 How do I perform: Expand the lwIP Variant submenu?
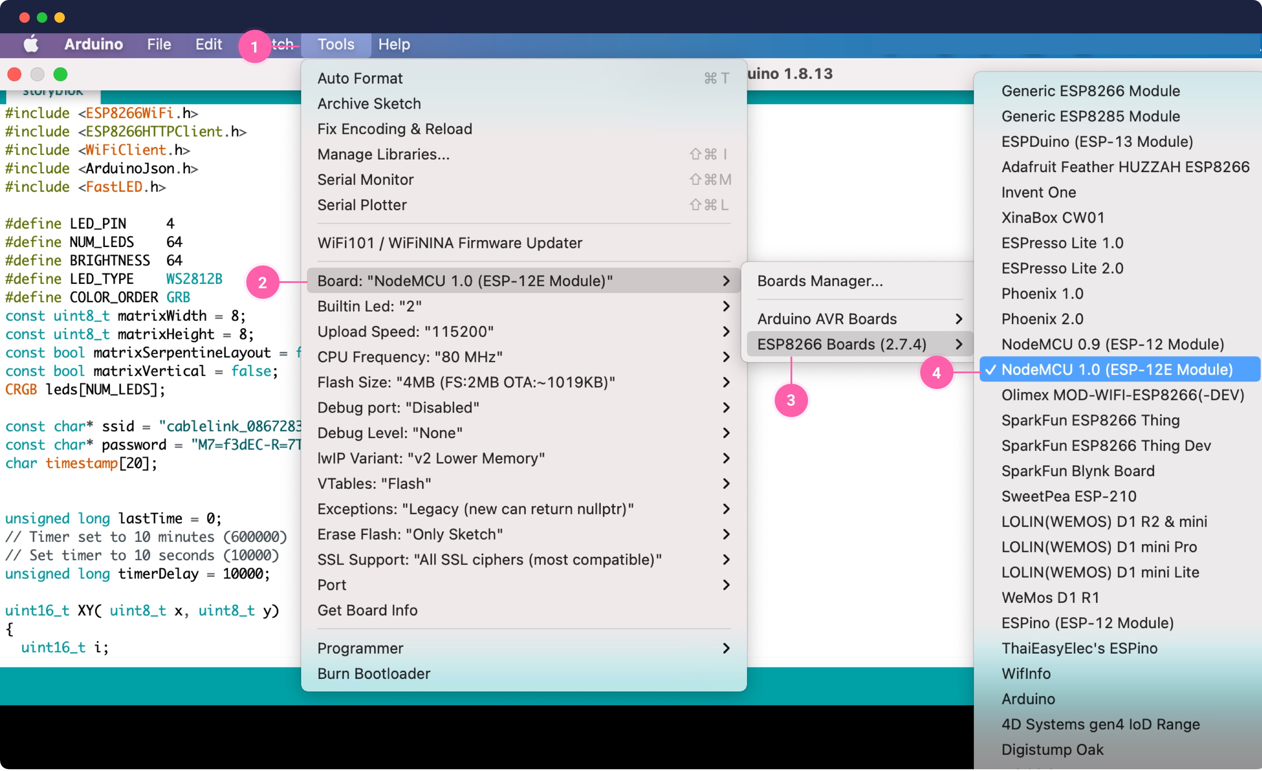pos(524,459)
